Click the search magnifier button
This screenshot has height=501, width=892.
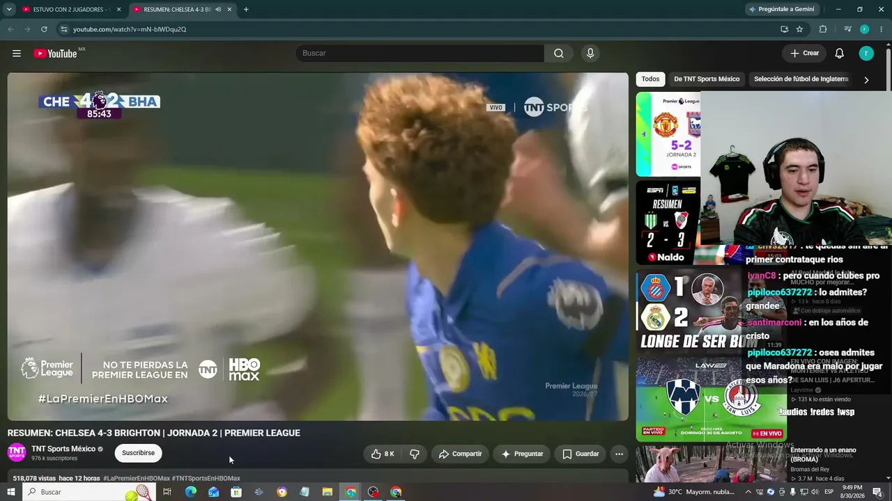pos(559,54)
